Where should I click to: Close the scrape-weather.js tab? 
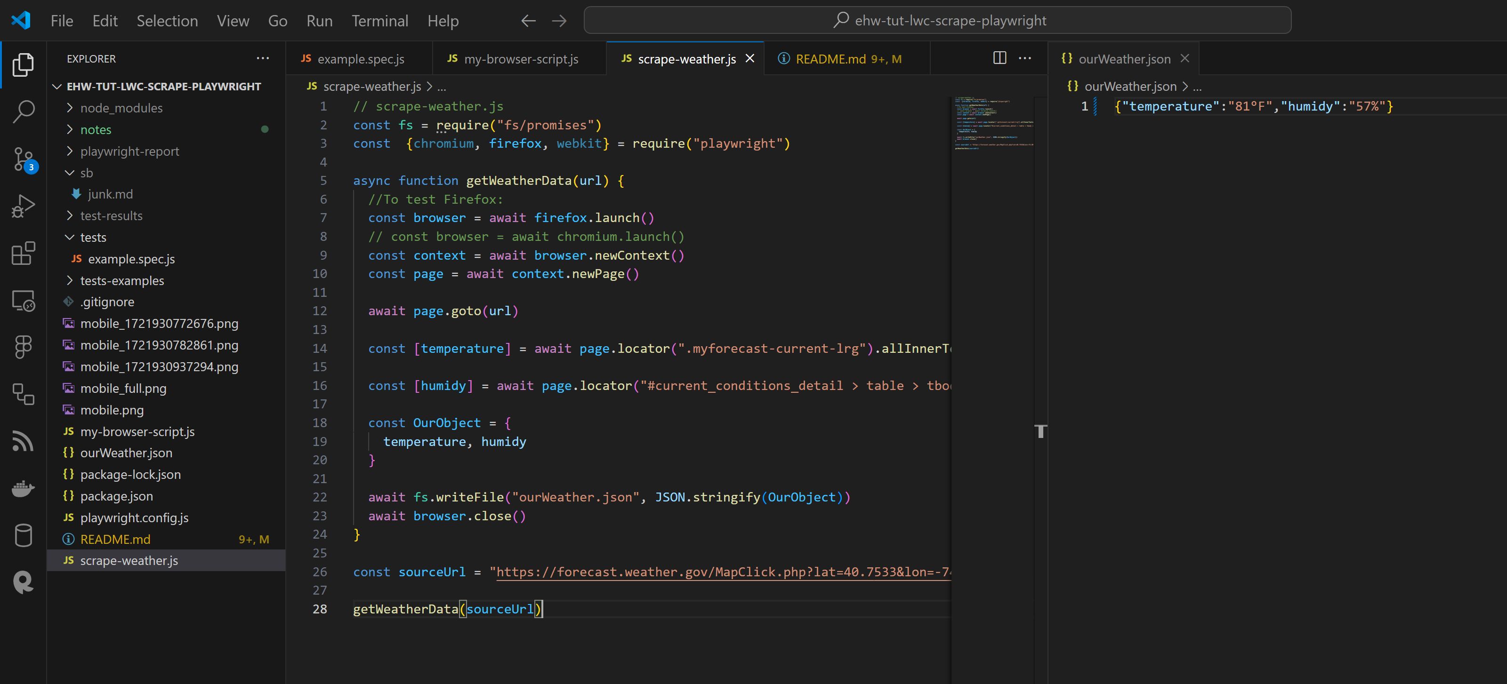tap(750, 58)
